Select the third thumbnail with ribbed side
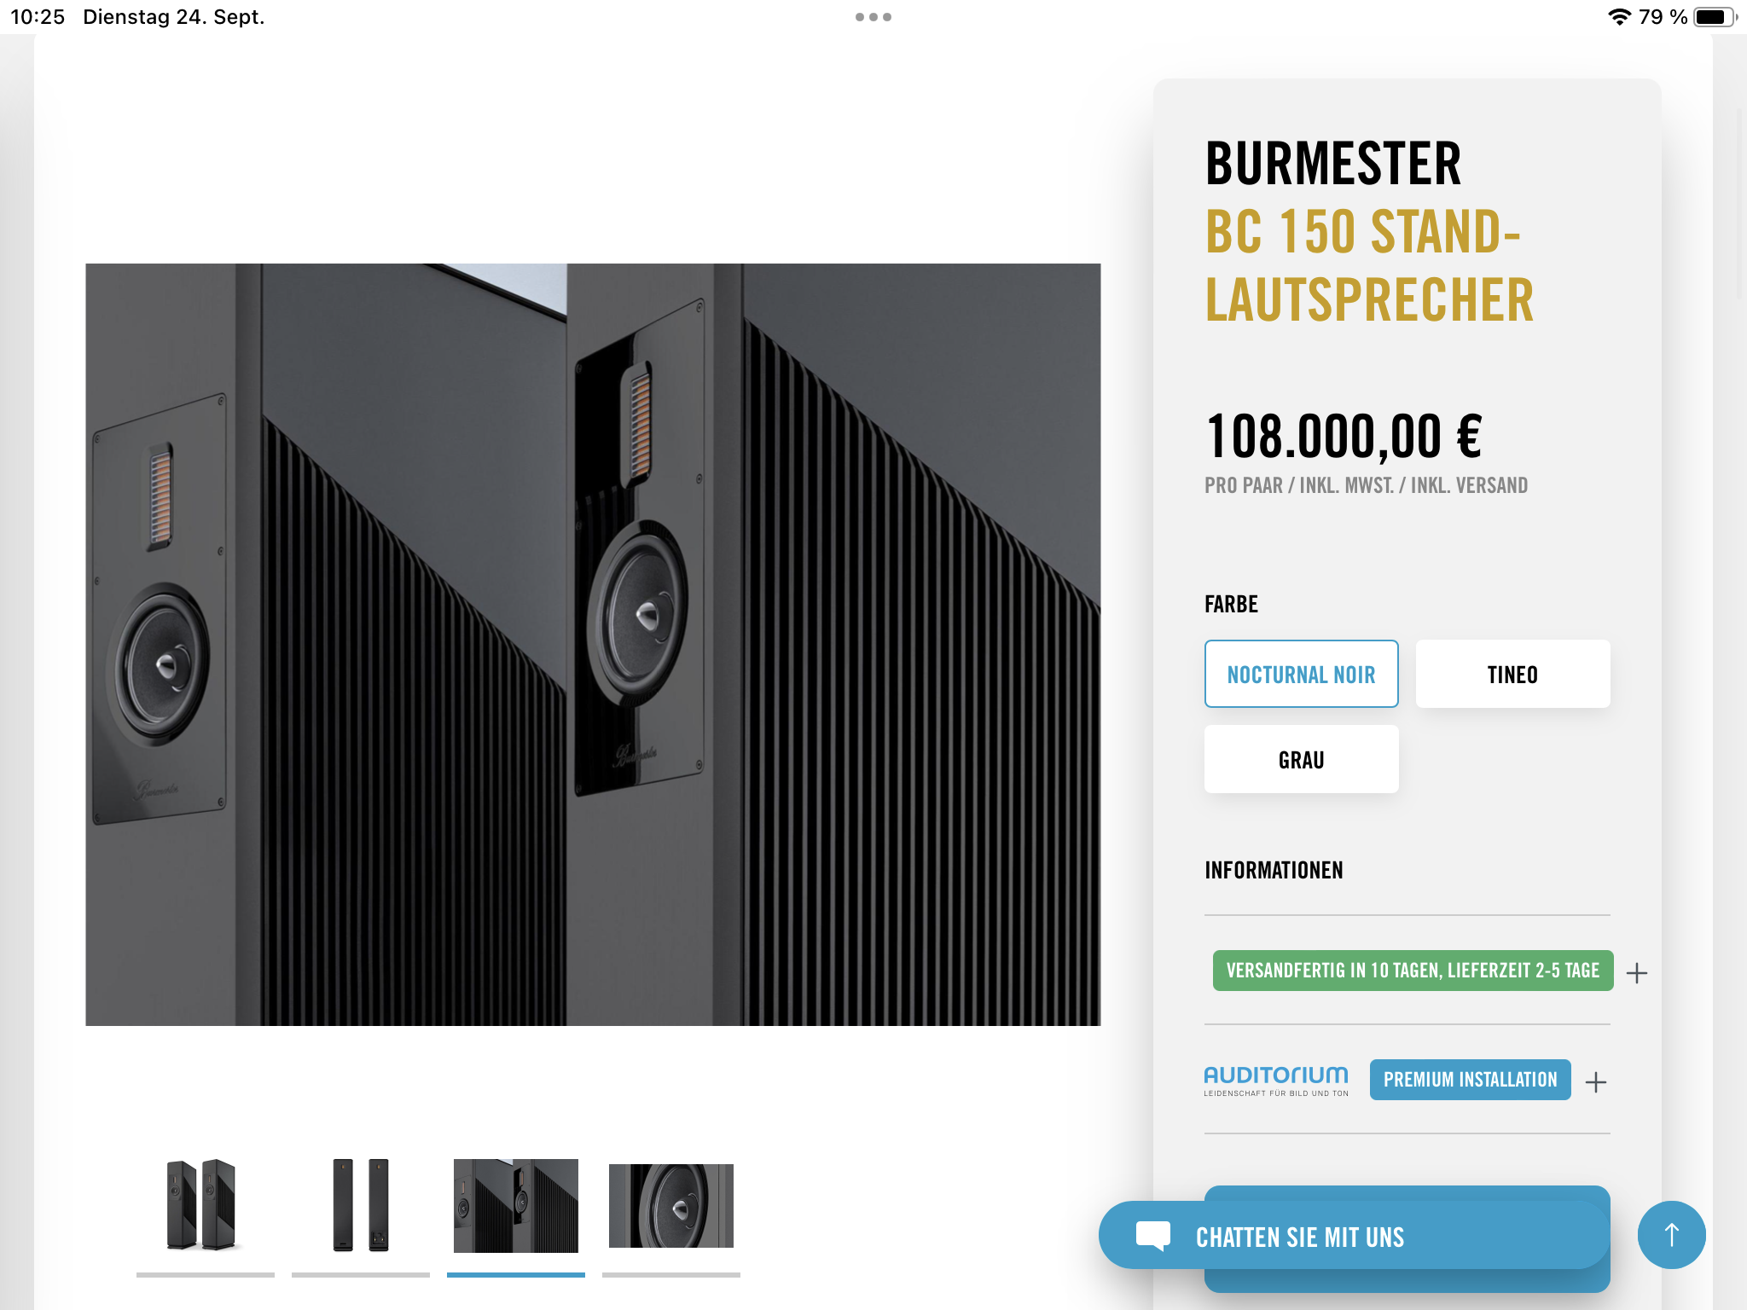This screenshot has height=1310, width=1747. click(x=515, y=1206)
